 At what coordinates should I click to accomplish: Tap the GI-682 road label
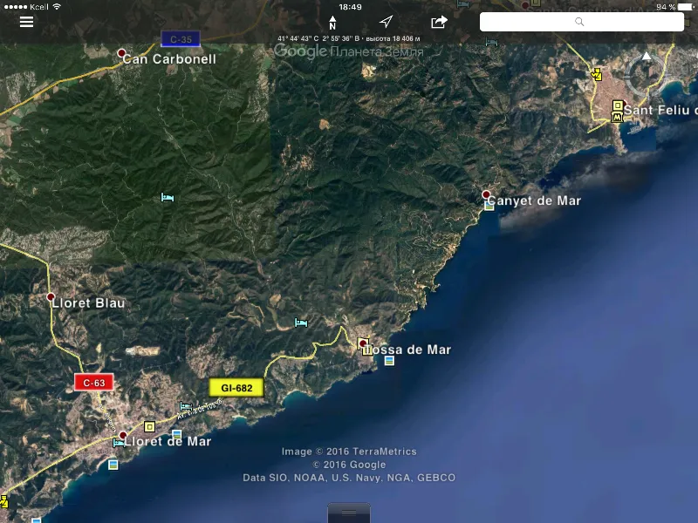[236, 388]
